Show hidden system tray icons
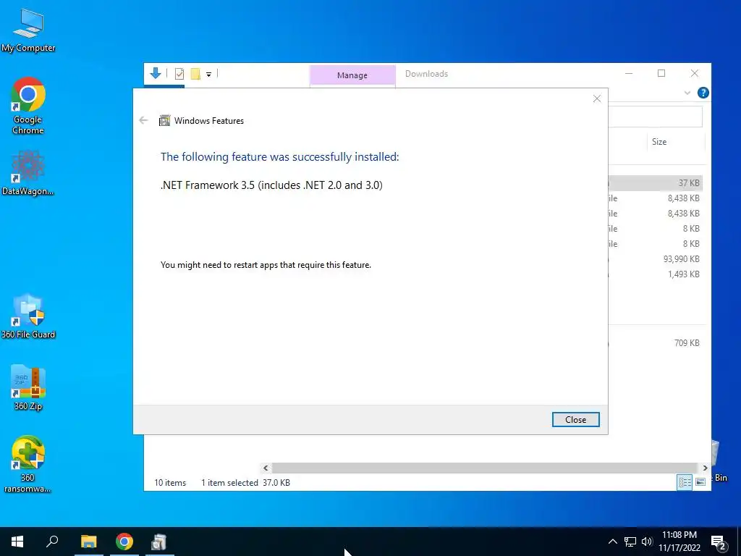 [x=612, y=542]
